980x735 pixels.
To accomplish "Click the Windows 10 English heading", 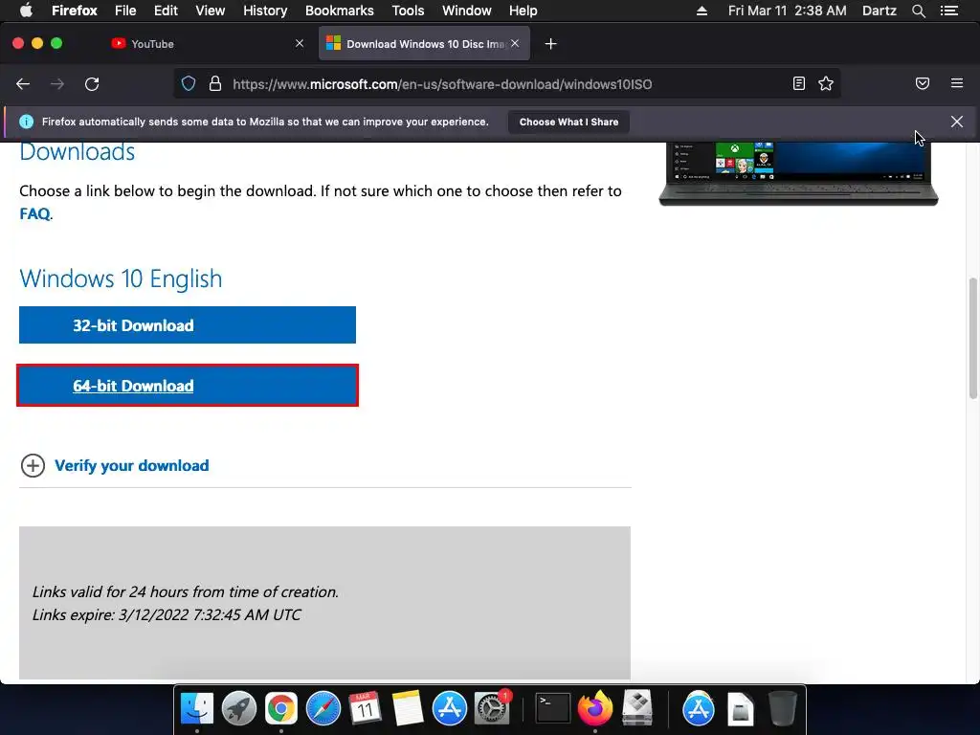I will pos(121,278).
